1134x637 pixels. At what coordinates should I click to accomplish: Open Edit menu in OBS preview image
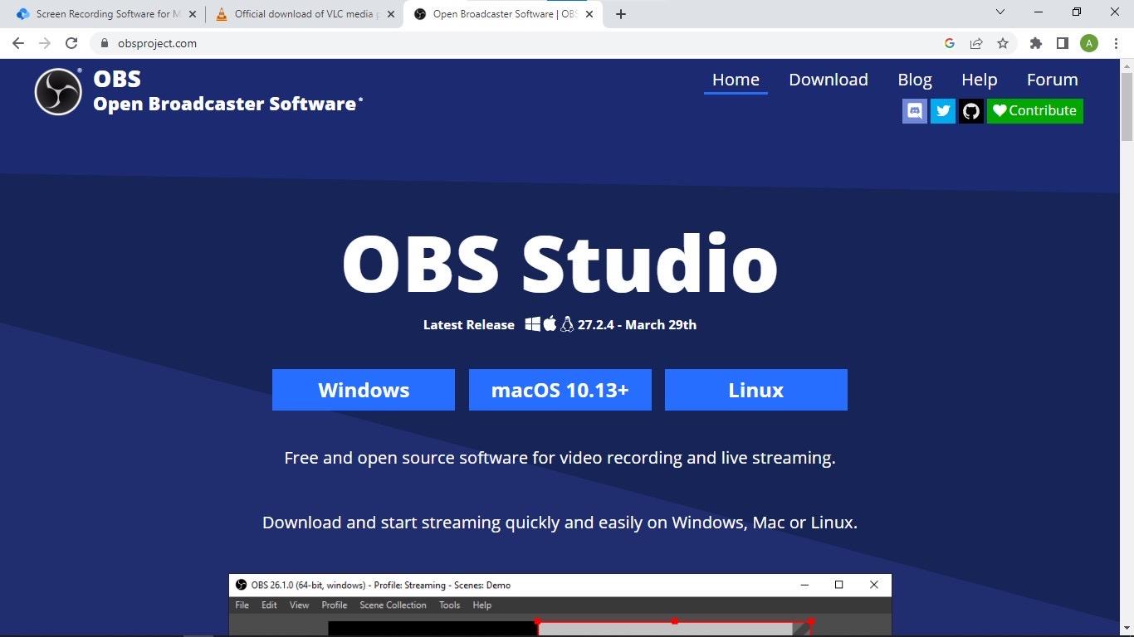(x=269, y=605)
